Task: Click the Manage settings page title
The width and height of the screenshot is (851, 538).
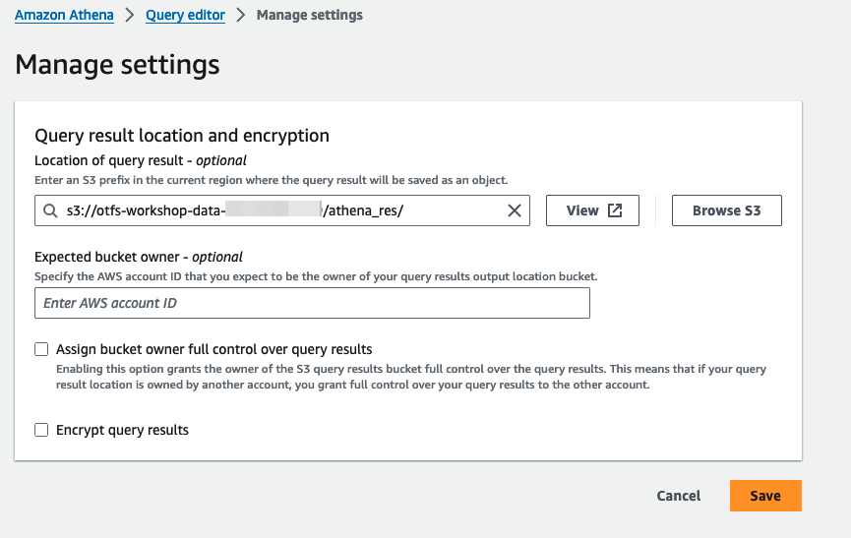Action: pos(117,65)
